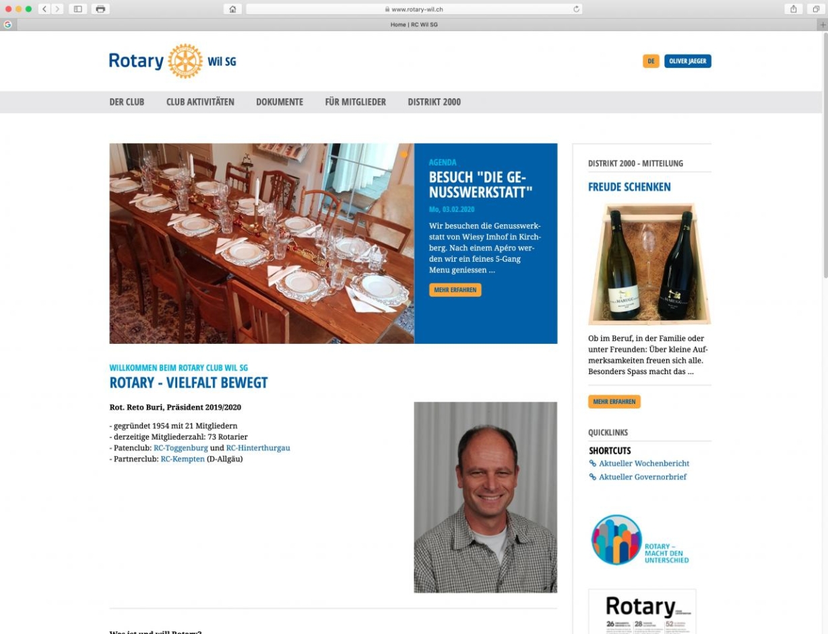
Task: Open the home page icon
Action: click(232, 9)
